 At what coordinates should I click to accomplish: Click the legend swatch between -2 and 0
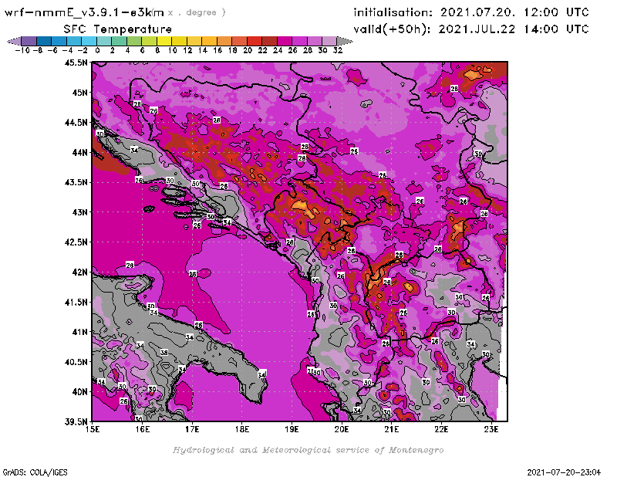[x=89, y=41]
